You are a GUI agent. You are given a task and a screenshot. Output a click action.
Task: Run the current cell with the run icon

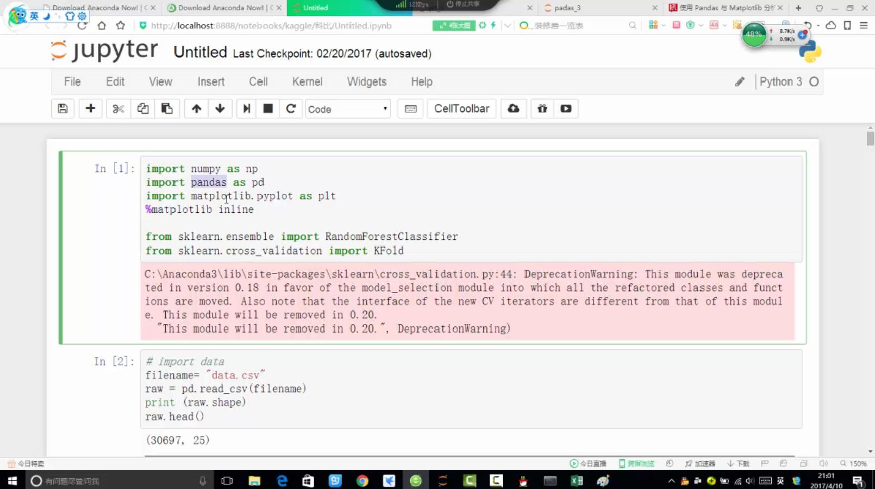[246, 109]
